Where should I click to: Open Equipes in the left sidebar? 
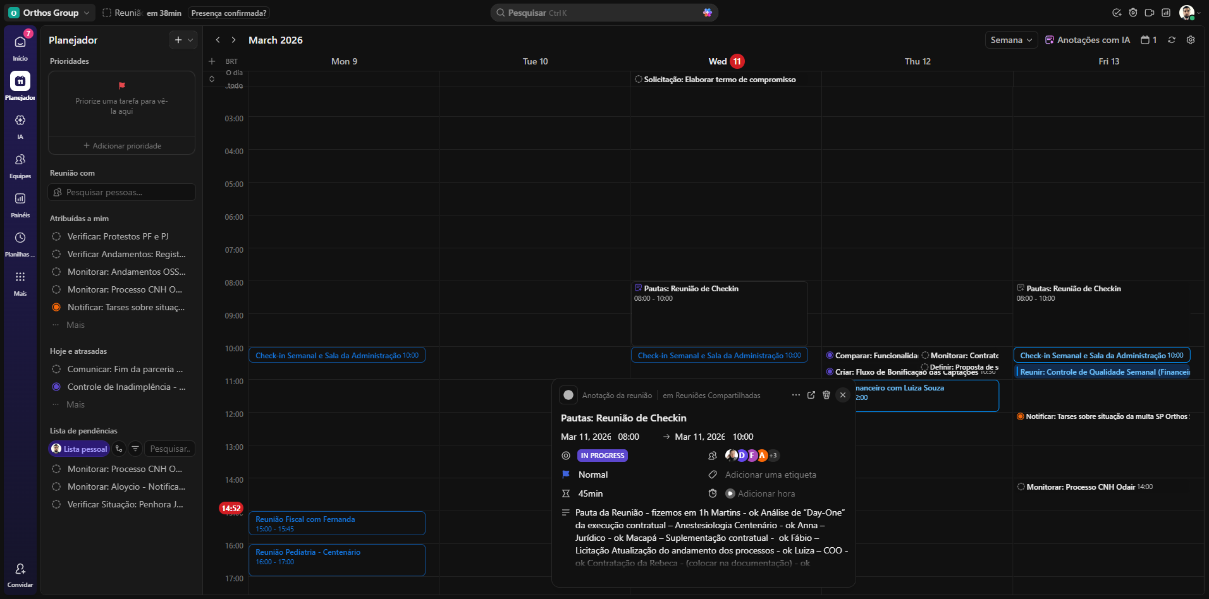click(x=20, y=160)
